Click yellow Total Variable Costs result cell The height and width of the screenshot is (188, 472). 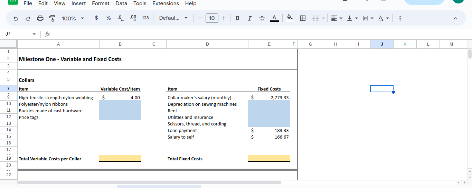[x=120, y=158]
